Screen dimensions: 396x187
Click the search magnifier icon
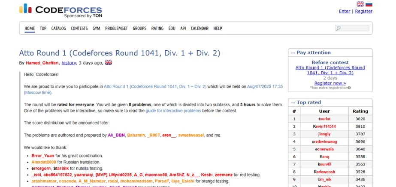[339, 28]
